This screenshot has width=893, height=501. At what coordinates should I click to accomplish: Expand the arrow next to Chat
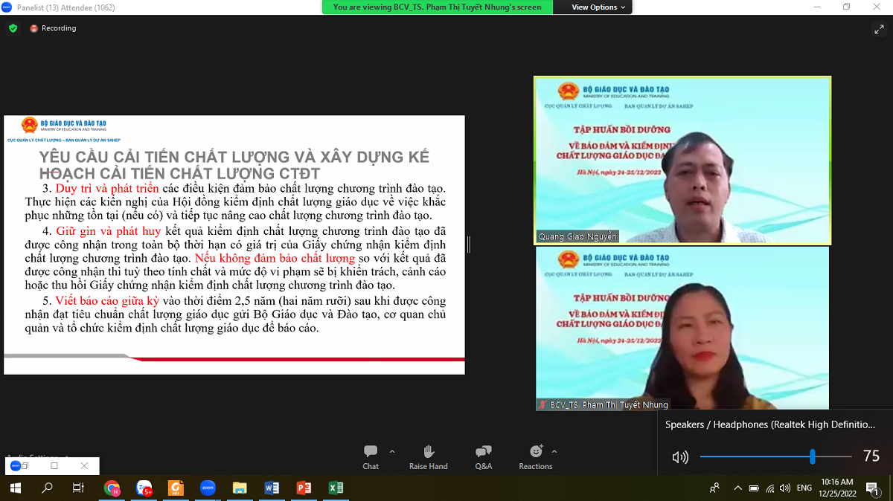[392, 451]
